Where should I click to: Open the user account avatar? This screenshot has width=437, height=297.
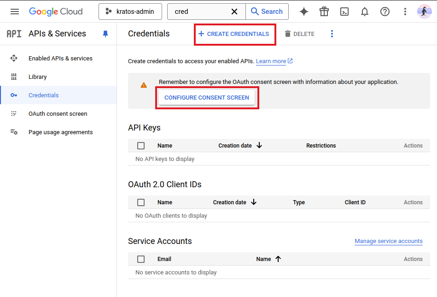424,12
